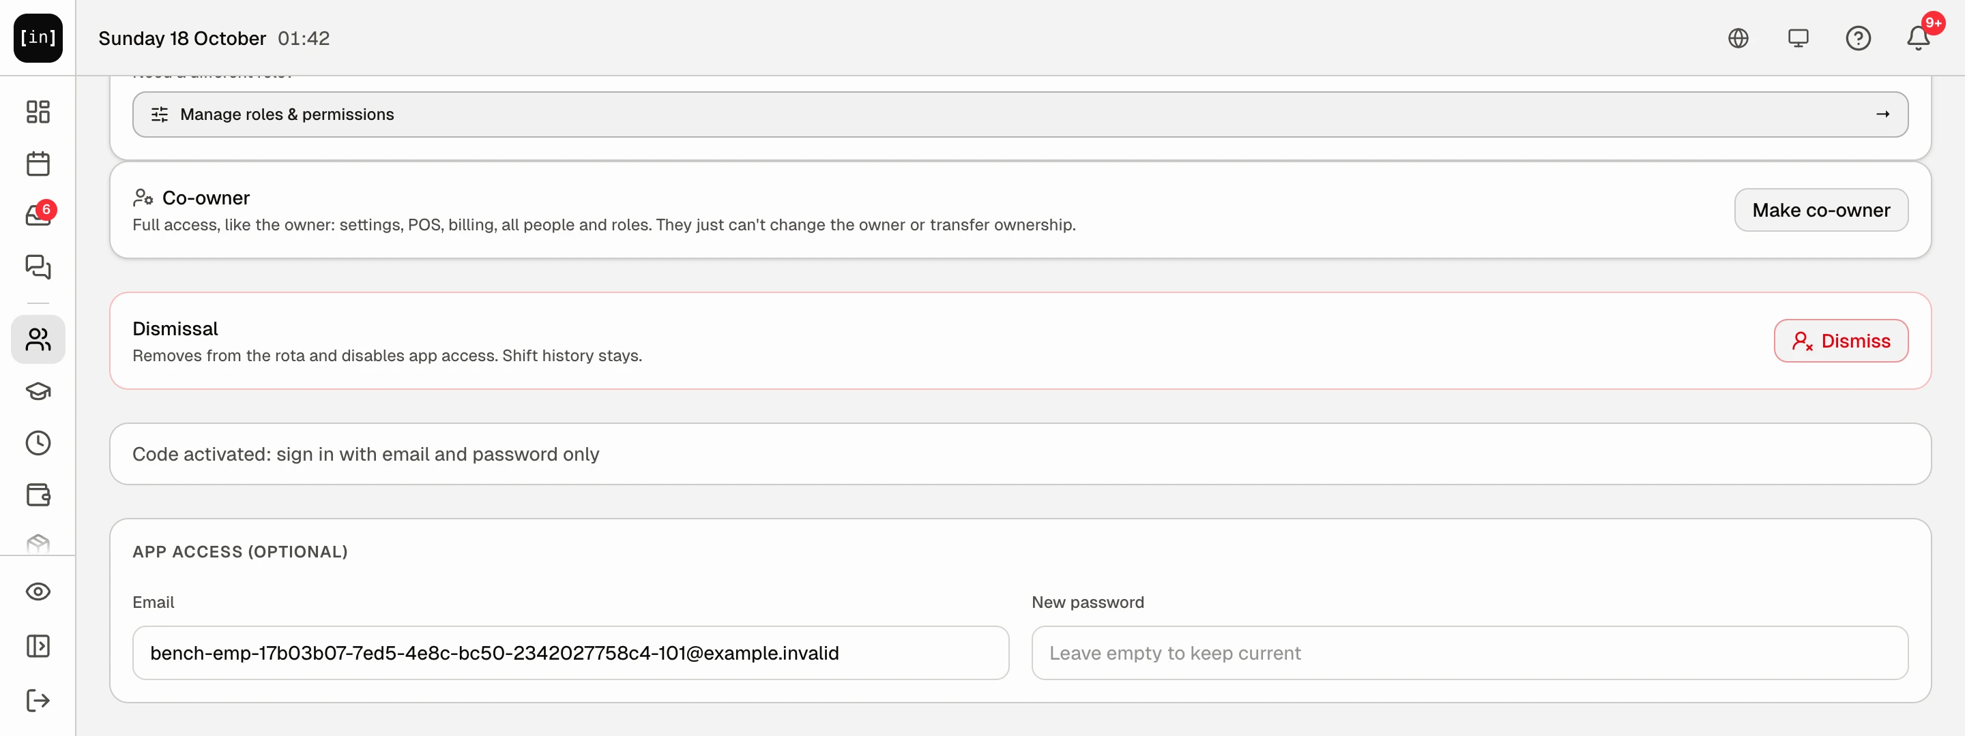This screenshot has width=1965, height=736.
Task: Open the dashboard grid icon in sidebar
Action: pos(38,112)
